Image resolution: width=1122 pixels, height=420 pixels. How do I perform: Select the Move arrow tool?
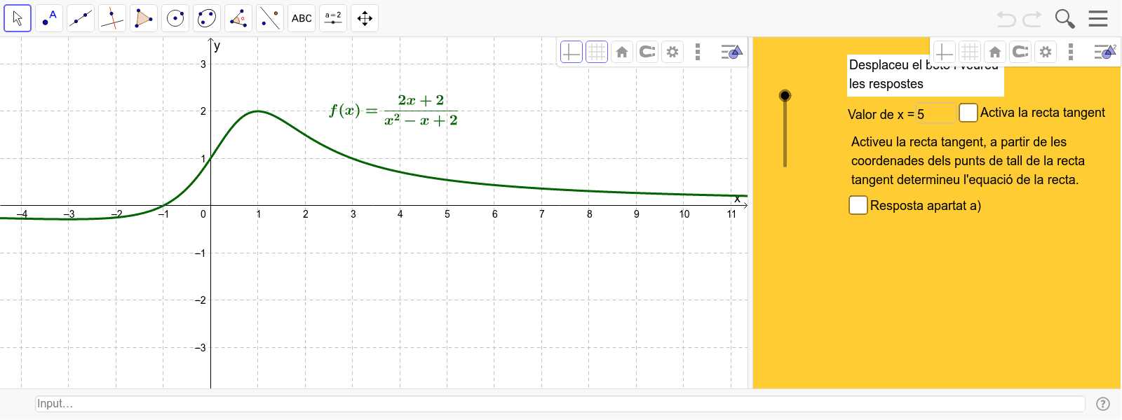pyautogui.click(x=18, y=18)
